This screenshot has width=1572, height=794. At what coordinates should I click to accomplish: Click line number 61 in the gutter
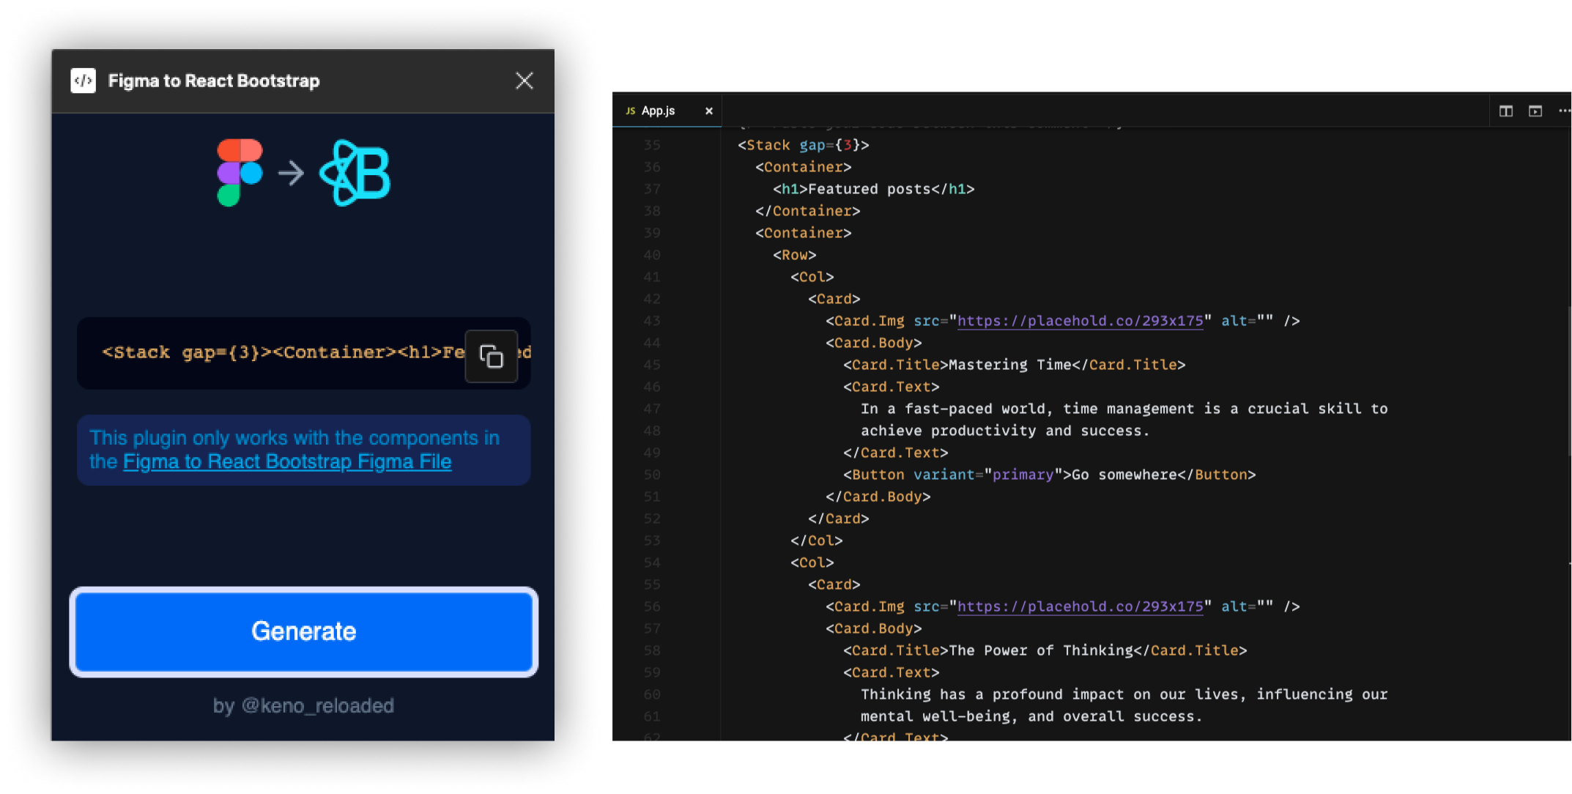(652, 716)
